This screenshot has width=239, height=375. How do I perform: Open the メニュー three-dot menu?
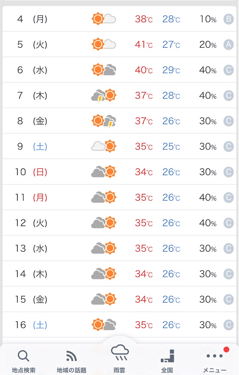(x=214, y=361)
